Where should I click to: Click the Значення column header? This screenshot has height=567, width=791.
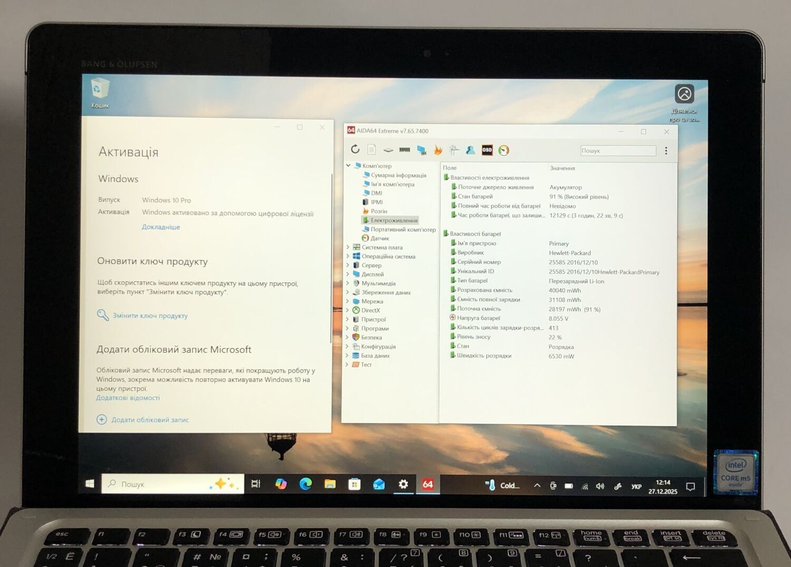coord(562,168)
